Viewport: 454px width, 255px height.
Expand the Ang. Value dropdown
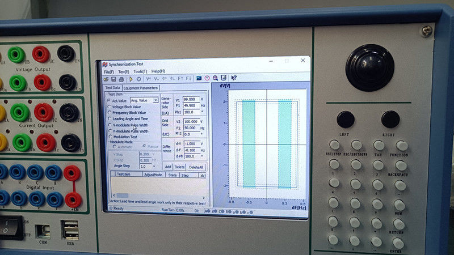point(155,100)
